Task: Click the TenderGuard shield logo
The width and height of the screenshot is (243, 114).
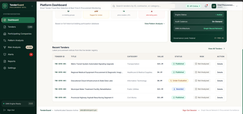Action: [x=5, y=6]
